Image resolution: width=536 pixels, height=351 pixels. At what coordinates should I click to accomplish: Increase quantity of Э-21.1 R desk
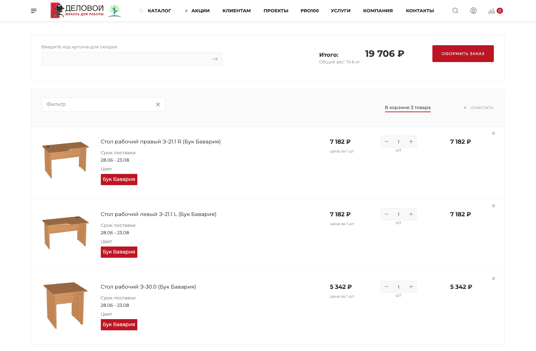(411, 142)
